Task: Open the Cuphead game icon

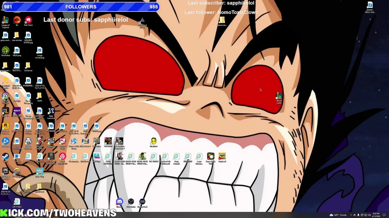Action: coord(222,157)
